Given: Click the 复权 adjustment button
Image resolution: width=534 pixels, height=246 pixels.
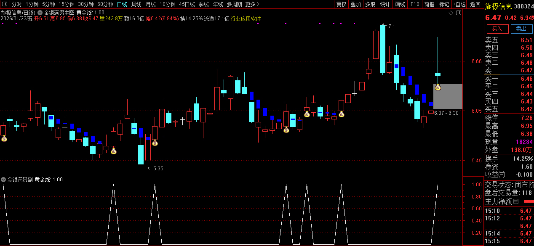Looking at the screenshot, I should (341, 4).
